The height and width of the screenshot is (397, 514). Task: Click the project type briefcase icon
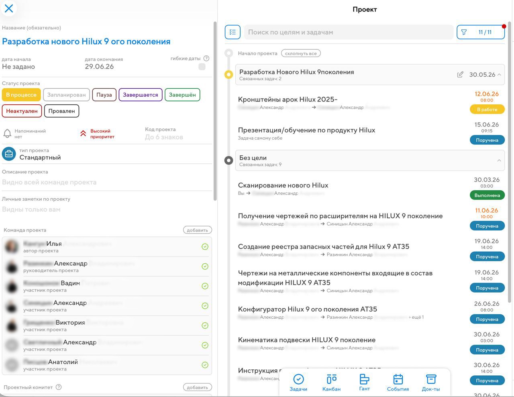pos(9,154)
